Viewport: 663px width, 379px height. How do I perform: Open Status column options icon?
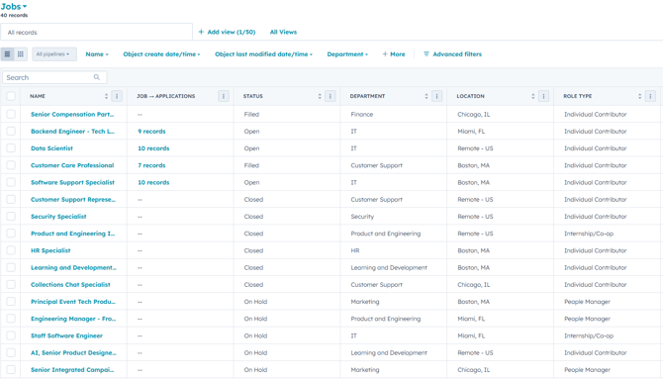point(331,96)
